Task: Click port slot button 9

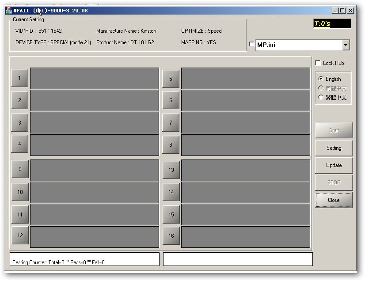Action: tap(19, 169)
